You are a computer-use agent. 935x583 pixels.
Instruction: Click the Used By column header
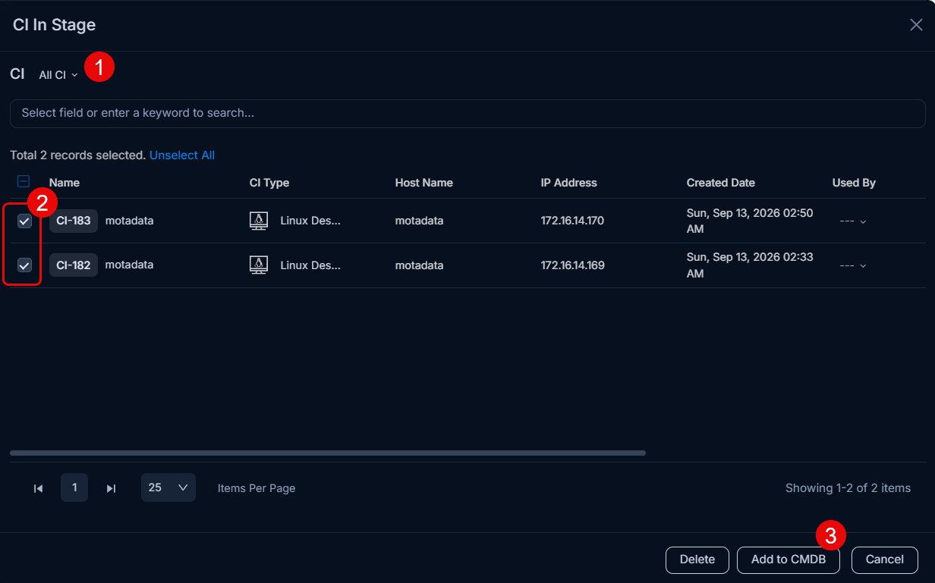pos(854,183)
